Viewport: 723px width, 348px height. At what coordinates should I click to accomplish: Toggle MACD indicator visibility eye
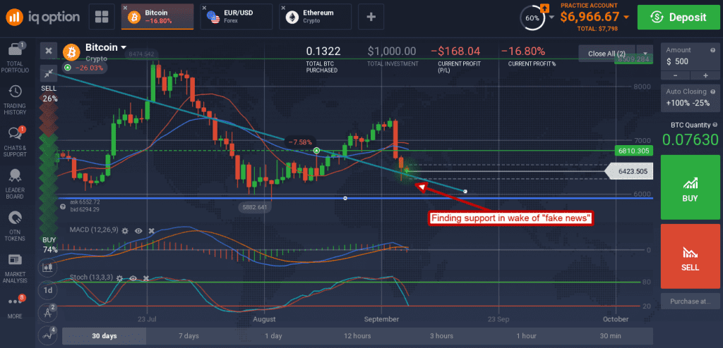point(138,230)
